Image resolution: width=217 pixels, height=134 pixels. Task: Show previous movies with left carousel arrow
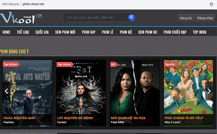click(x=6, y=91)
